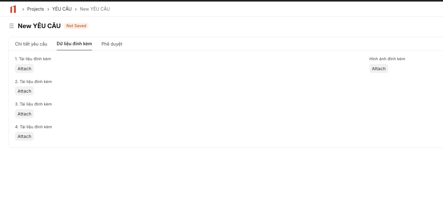Click the "New YÊU CẦU" breadcrumb entry

tap(95, 9)
